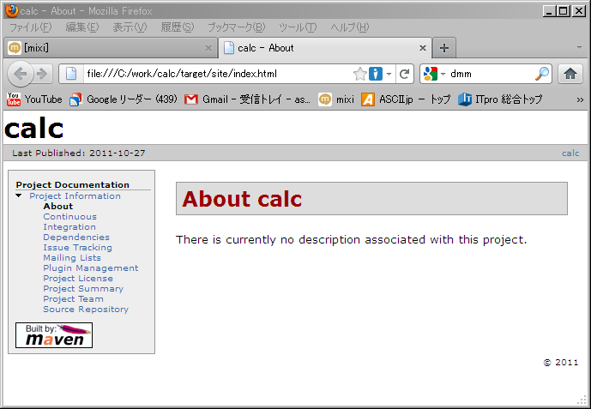Open the Project Information link
The image size is (591, 409).
[x=75, y=195]
